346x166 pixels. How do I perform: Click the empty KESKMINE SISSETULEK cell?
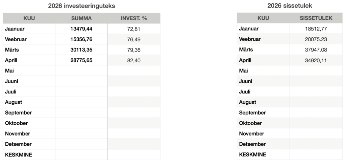click(x=316, y=154)
